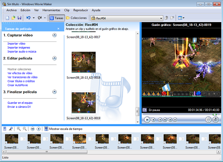
Task: Click Importar audio o música link
Action: 22,51
